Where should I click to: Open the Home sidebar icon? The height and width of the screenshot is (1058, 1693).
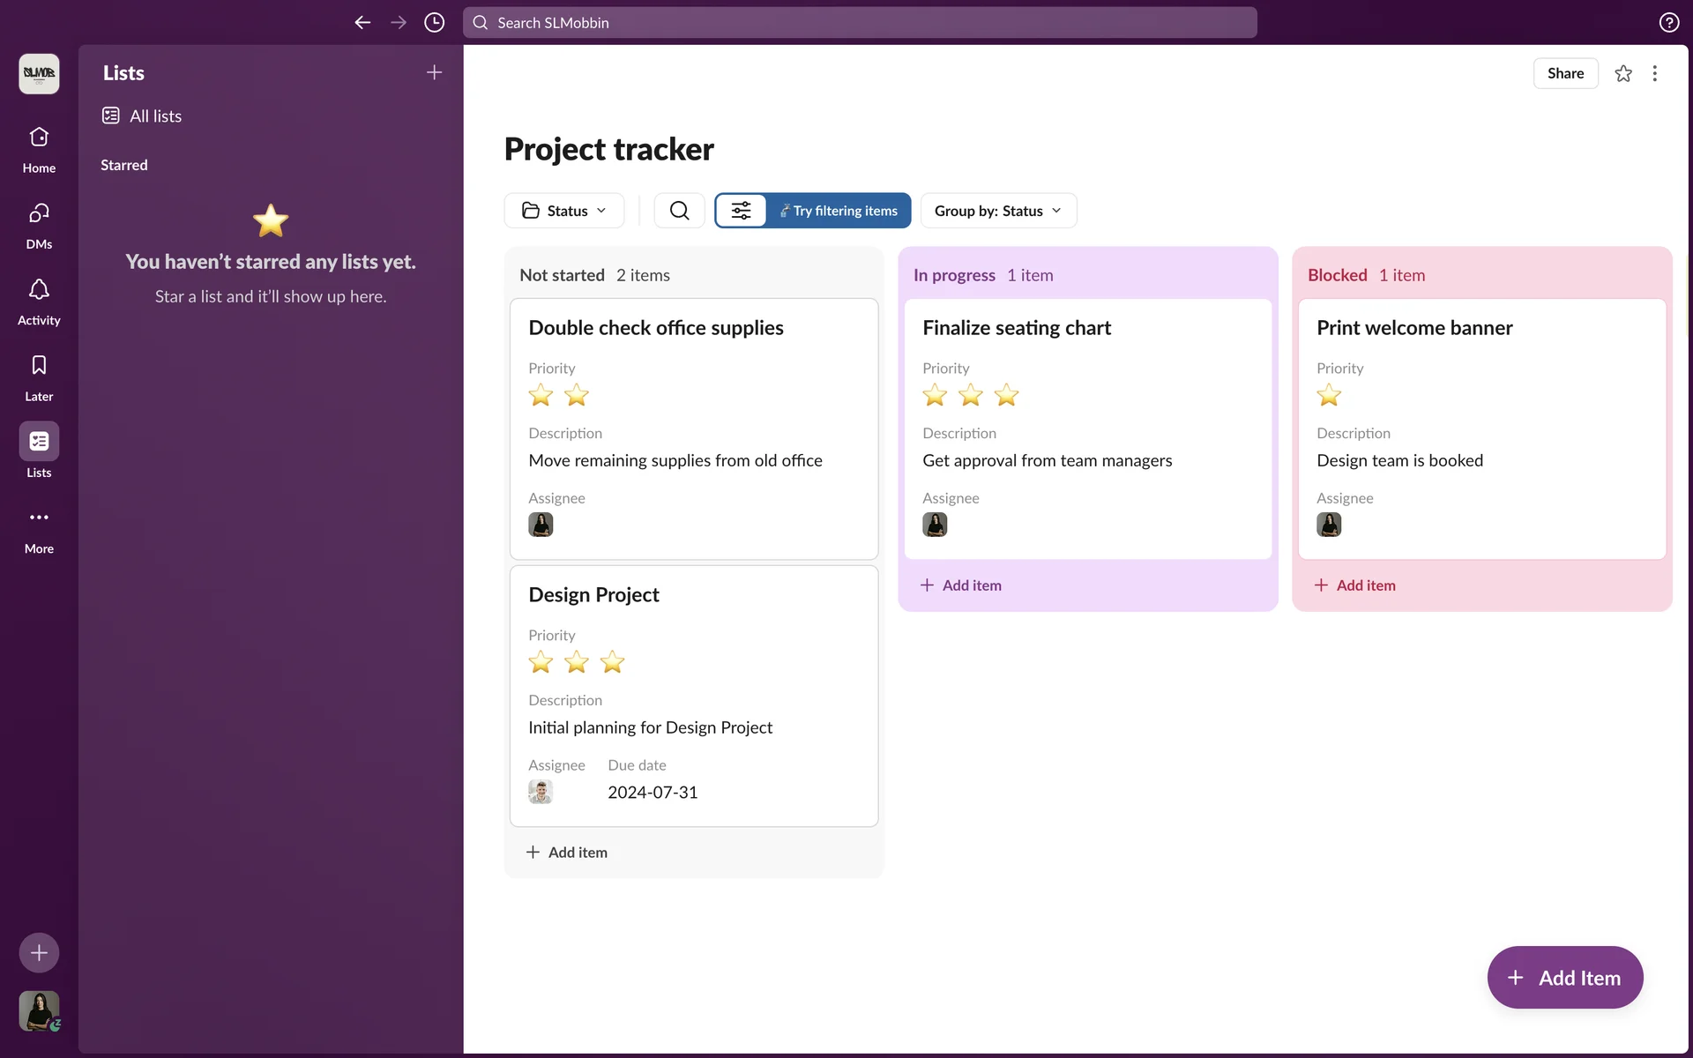coord(39,138)
